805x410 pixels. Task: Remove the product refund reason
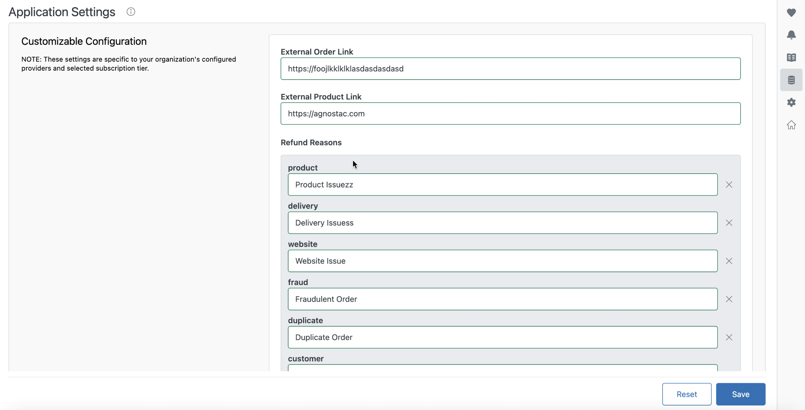729,185
